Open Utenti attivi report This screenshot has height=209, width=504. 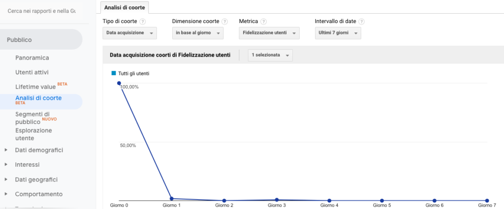[x=32, y=73]
